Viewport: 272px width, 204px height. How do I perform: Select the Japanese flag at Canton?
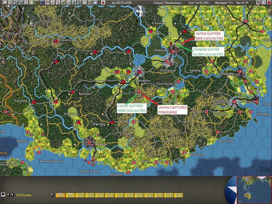[89, 142]
